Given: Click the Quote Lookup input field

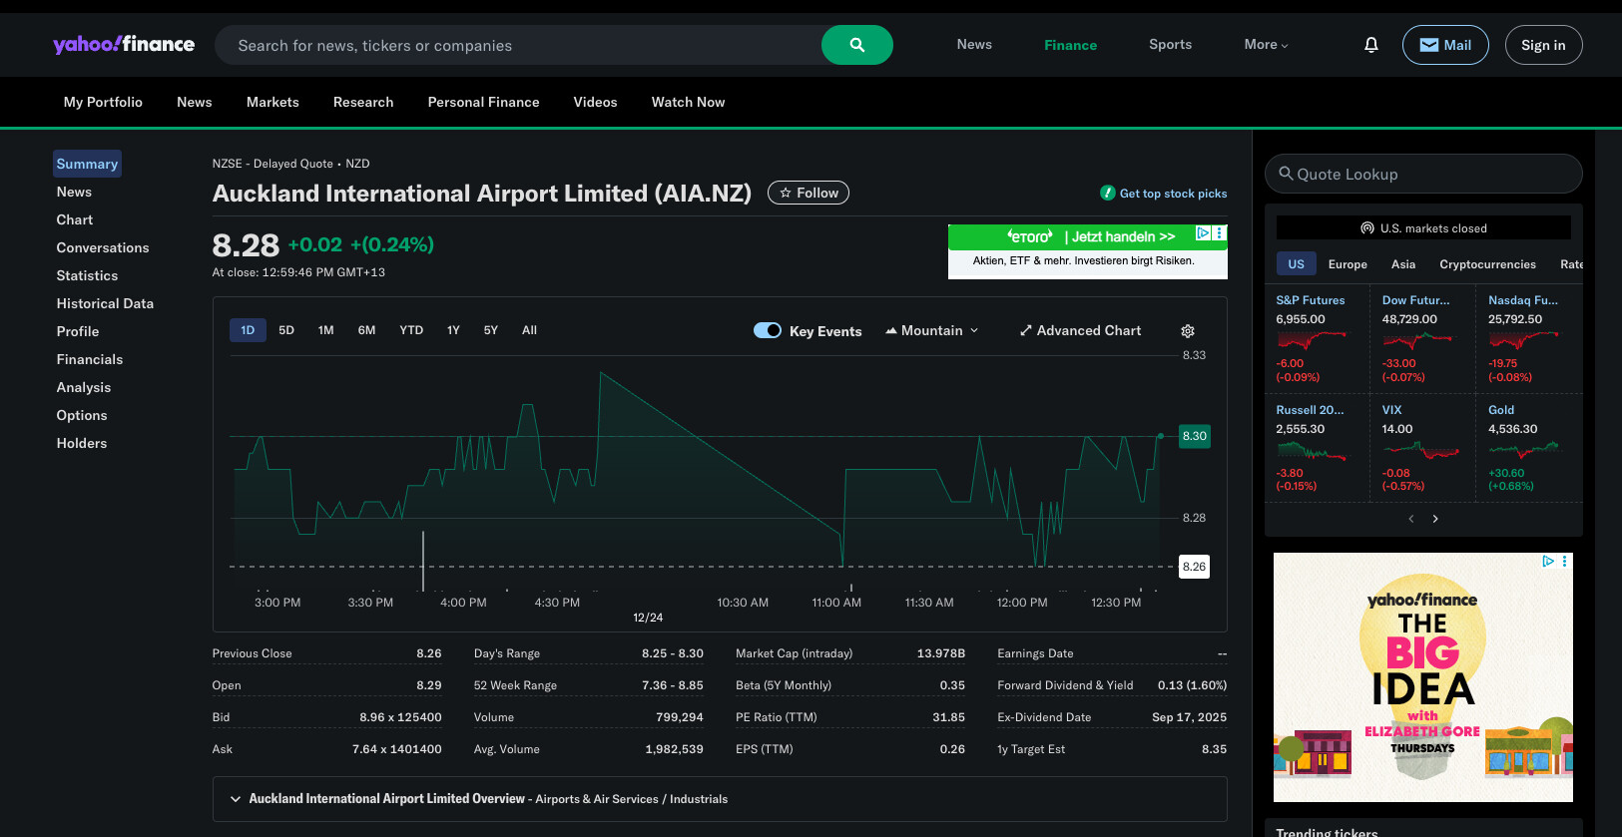Looking at the screenshot, I should [1422, 174].
